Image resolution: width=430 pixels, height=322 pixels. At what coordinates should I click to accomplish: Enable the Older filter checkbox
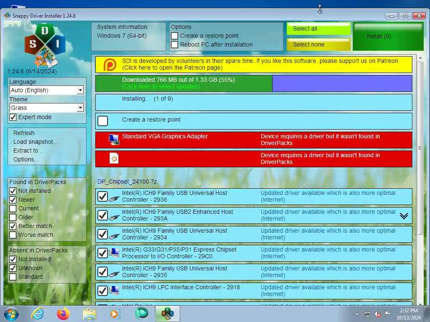coord(13,218)
